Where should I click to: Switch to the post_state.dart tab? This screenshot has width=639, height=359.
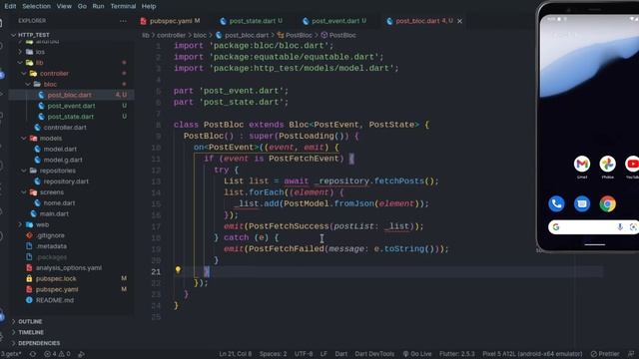pyautogui.click(x=251, y=21)
